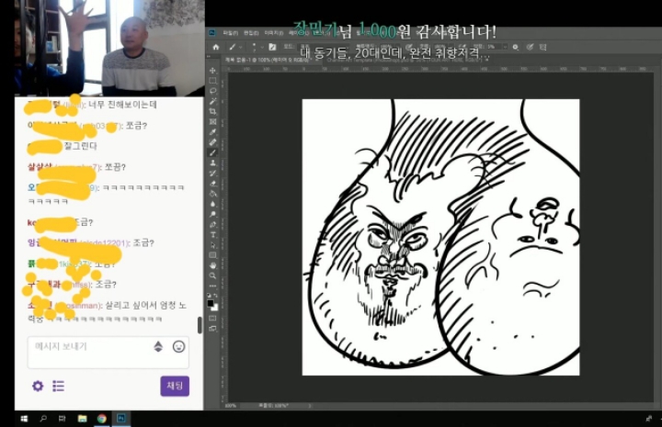Select the Rectangle shape tool

pos(212,255)
